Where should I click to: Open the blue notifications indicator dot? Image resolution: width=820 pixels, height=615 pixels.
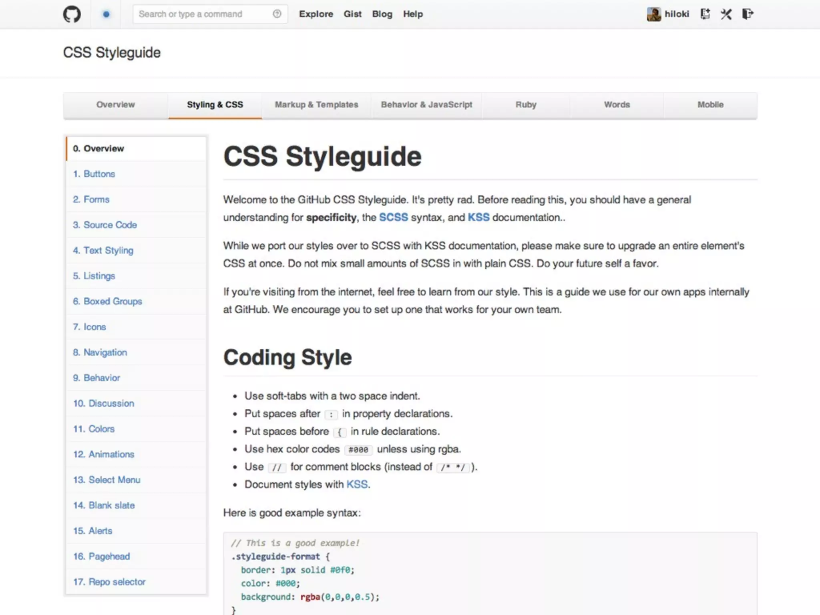click(x=106, y=14)
